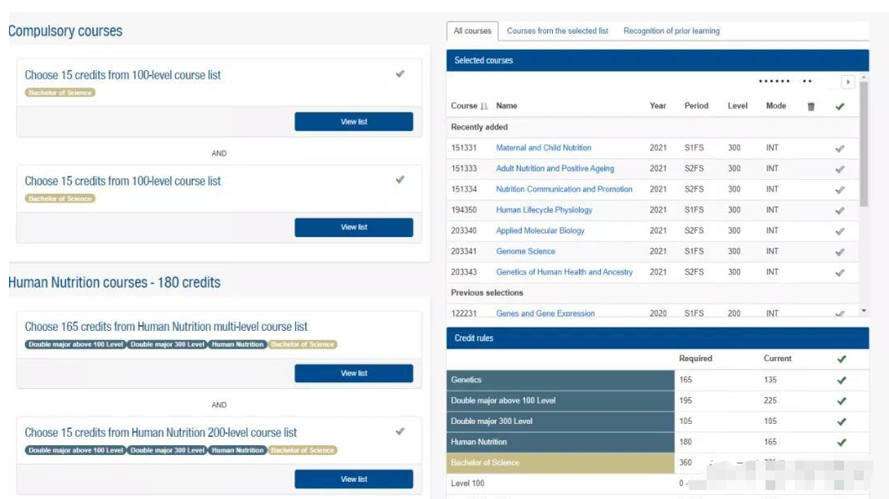Toggle checkmark for Maternal and Child Nutrition

[x=840, y=149]
